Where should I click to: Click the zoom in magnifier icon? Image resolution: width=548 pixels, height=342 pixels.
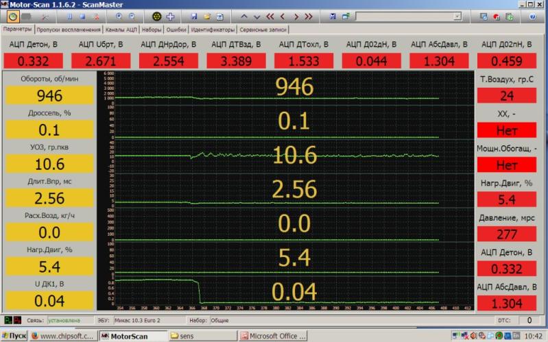pos(120,16)
